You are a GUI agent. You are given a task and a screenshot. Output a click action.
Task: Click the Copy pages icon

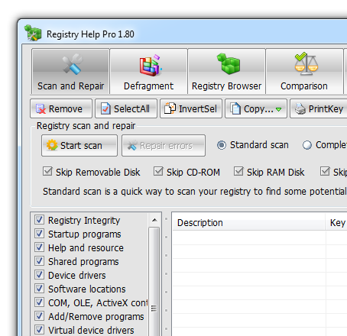click(235, 108)
